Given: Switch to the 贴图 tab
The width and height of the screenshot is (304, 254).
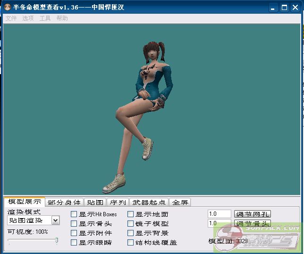Looking at the screenshot, I should pos(95,203).
